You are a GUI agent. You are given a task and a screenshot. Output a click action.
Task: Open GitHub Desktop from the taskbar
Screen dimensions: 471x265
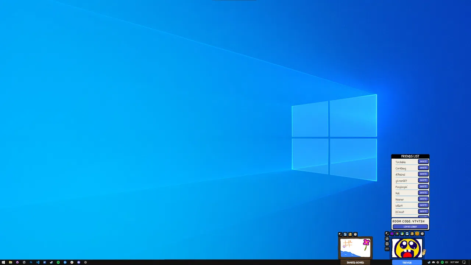[x=17, y=262]
